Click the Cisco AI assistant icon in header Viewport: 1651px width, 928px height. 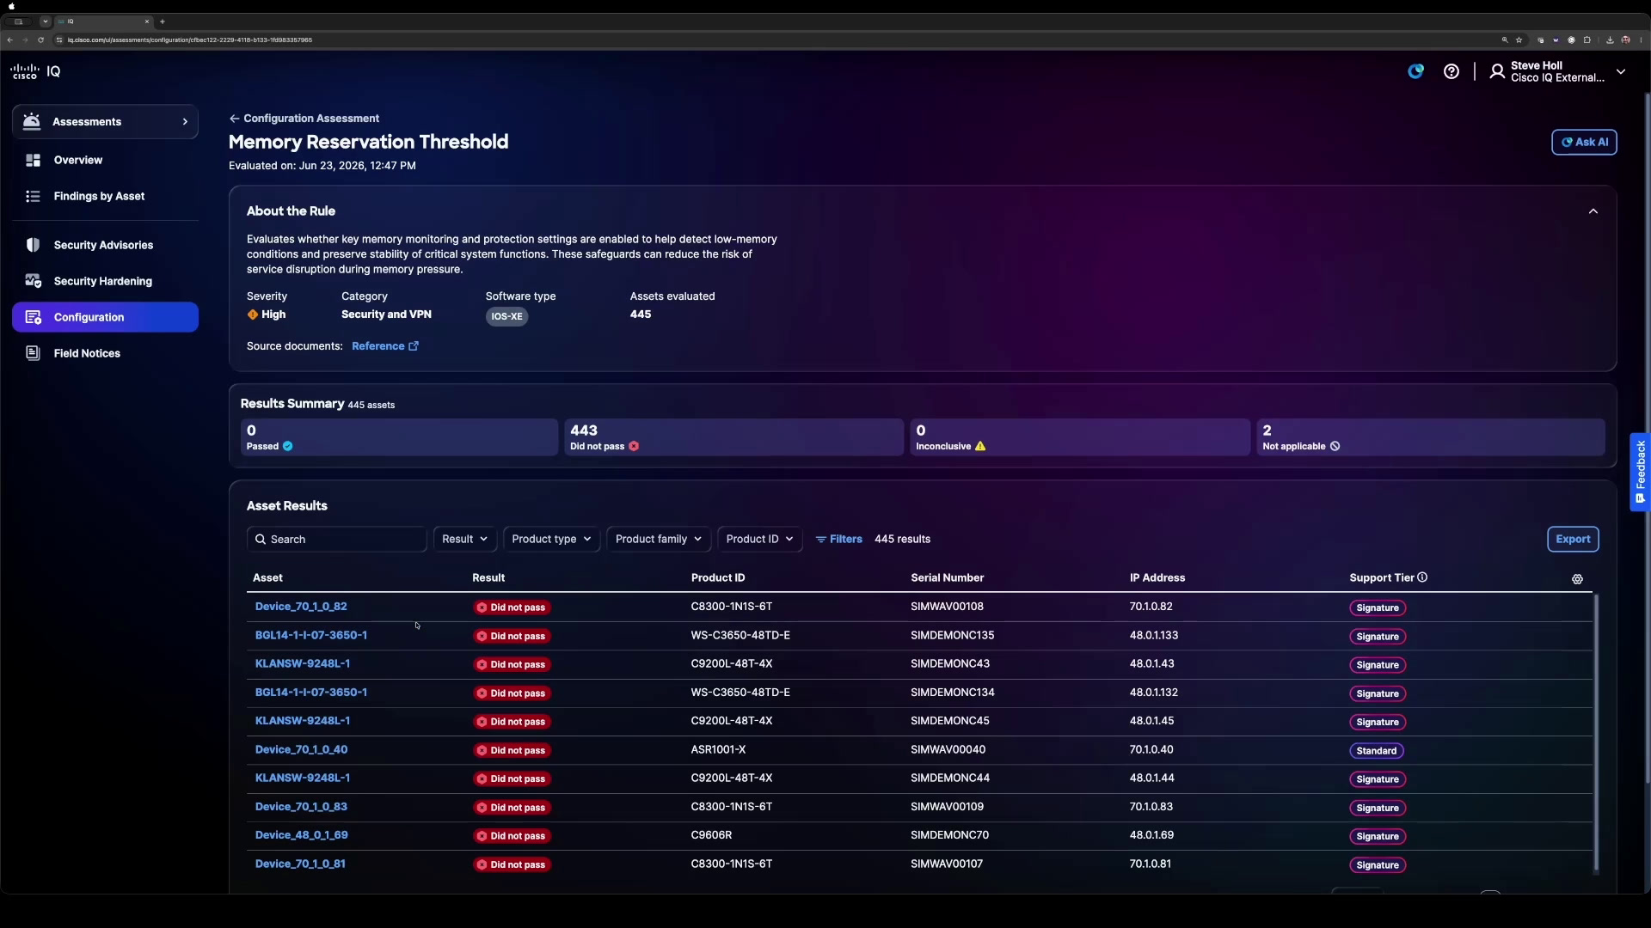pos(1415,71)
